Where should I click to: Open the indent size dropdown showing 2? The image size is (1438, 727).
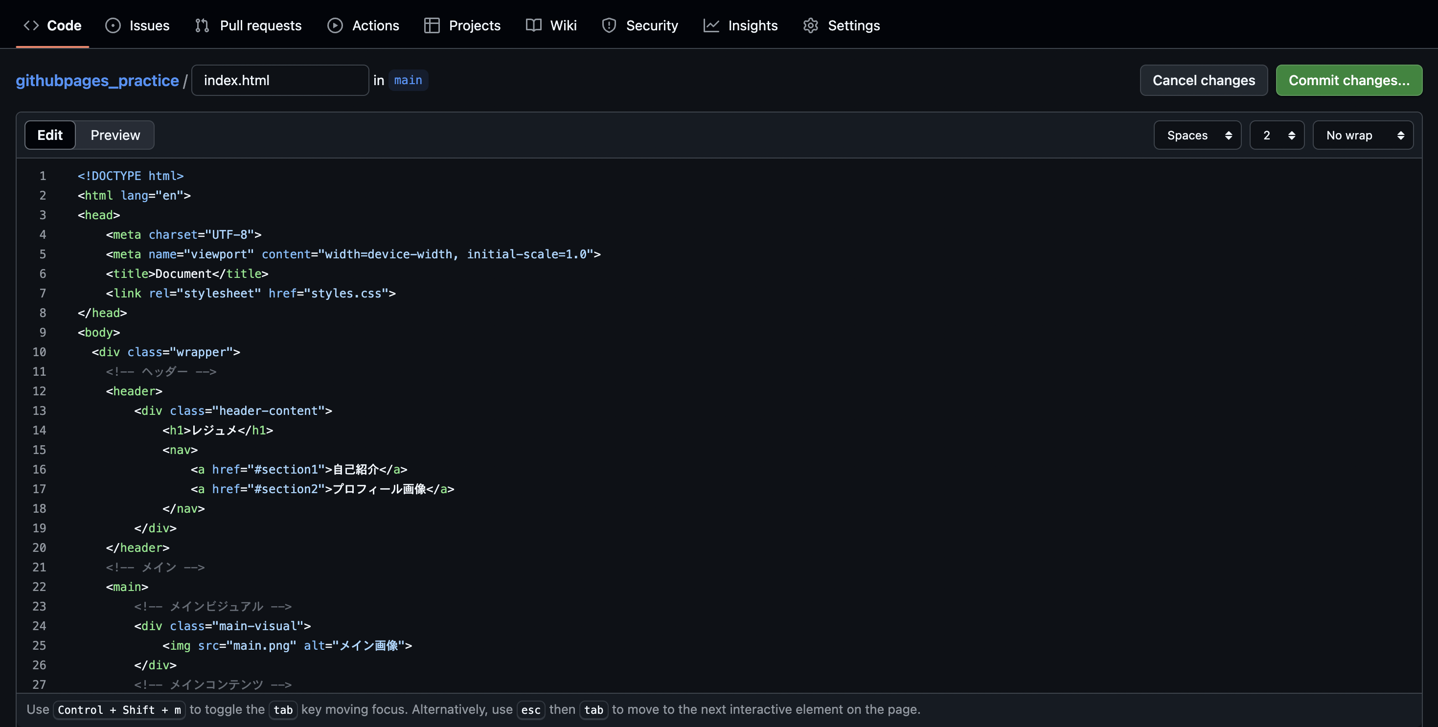click(x=1277, y=135)
